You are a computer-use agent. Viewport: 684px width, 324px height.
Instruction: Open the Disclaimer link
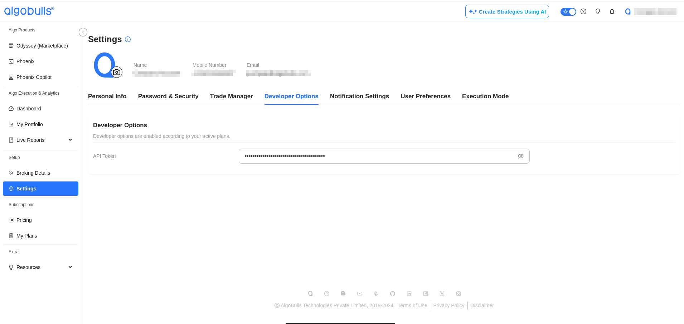pyautogui.click(x=482, y=305)
